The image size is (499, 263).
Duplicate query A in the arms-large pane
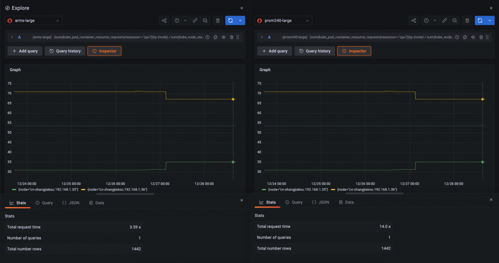click(216, 37)
